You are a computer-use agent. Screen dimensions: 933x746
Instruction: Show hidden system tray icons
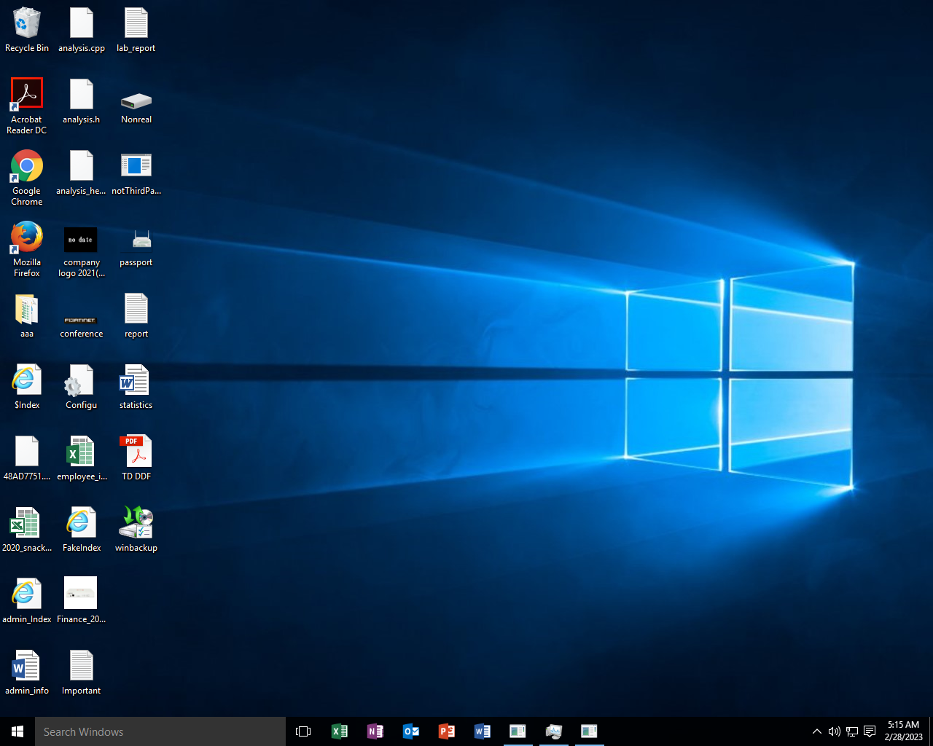coord(817,731)
